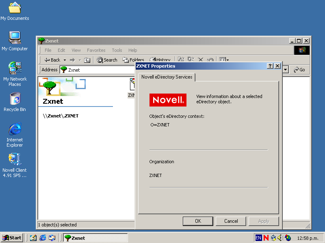Go Up one folder level

click(x=87, y=60)
